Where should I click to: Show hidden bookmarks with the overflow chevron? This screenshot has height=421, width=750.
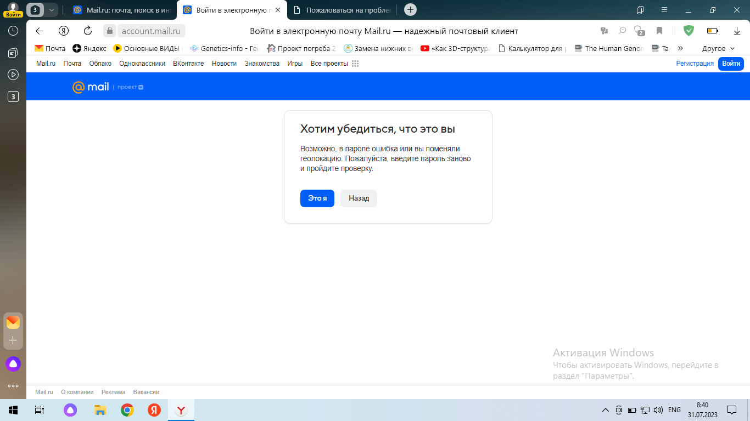(x=680, y=48)
